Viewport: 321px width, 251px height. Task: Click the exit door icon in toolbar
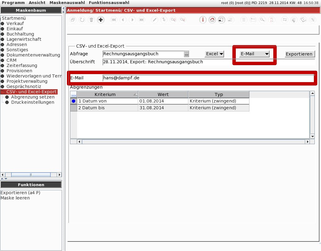(221, 20)
